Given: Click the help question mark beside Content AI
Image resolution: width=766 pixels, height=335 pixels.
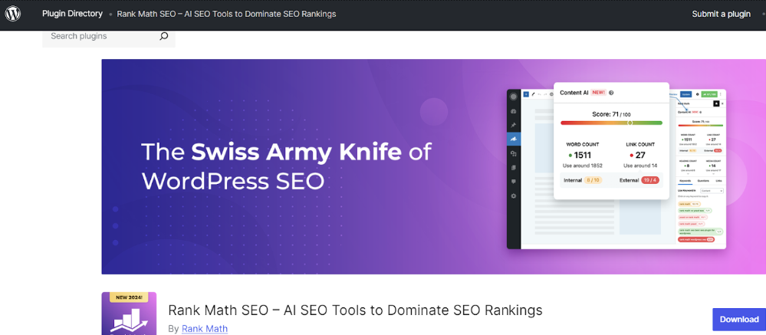Looking at the screenshot, I should pos(611,93).
